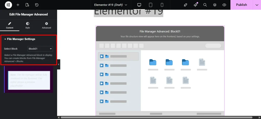This screenshot has height=119, width=261.
Task: Open the finder search icon
Action: pos(205,5)
